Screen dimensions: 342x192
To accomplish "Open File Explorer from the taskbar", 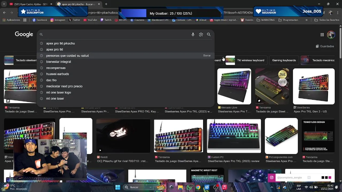I will [x=180, y=187].
